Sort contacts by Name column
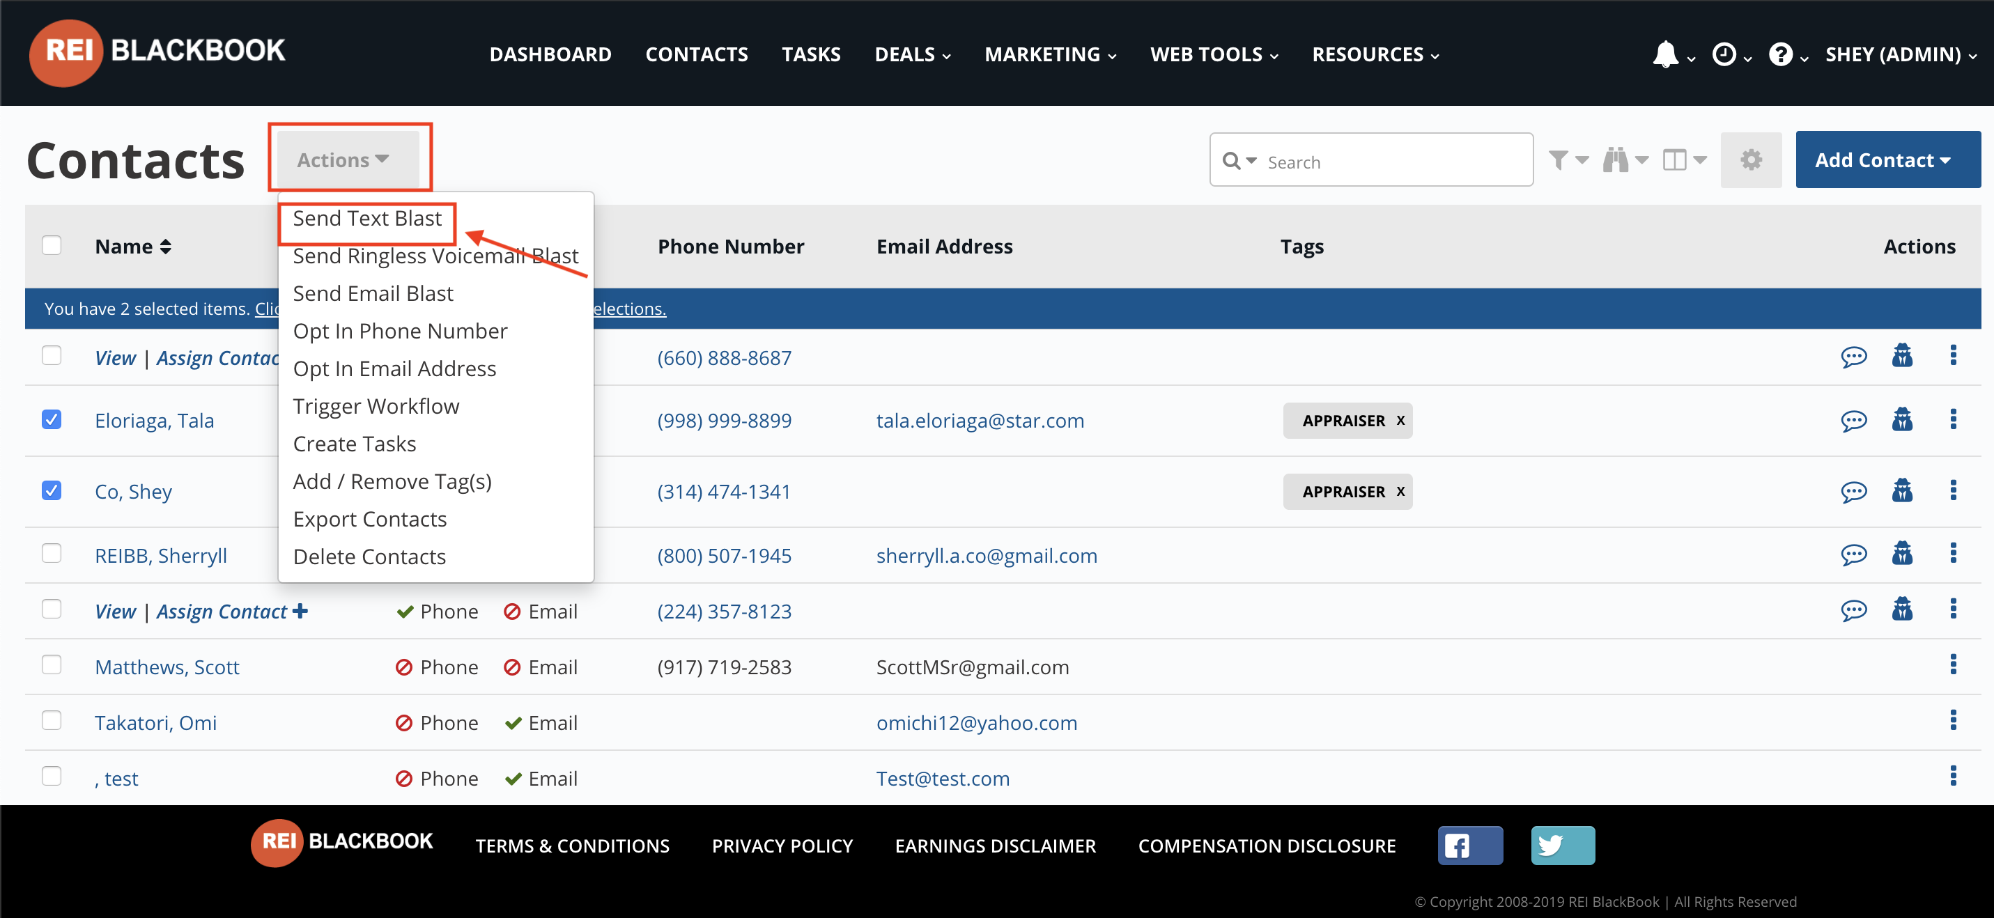This screenshot has height=918, width=1994. pos(132,246)
